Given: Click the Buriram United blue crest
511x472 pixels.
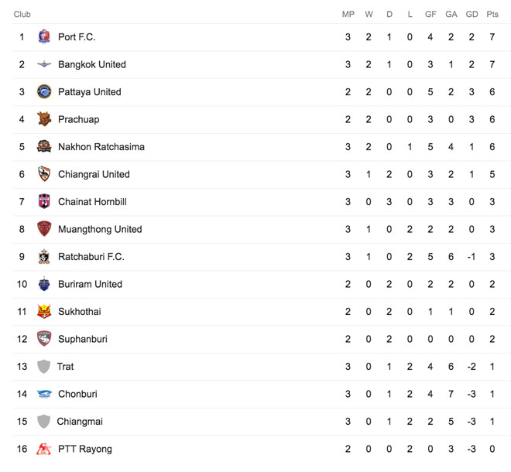Looking at the screenshot, I should pyautogui.click(x=44, y=284).
